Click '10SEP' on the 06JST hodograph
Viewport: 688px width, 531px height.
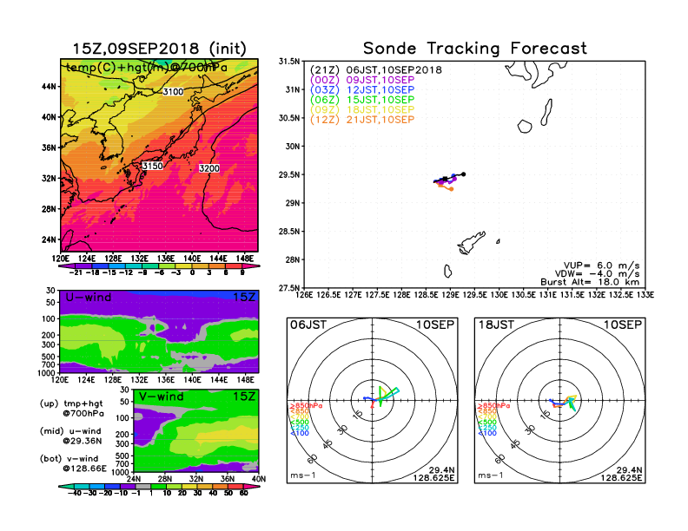pos(435,325)
